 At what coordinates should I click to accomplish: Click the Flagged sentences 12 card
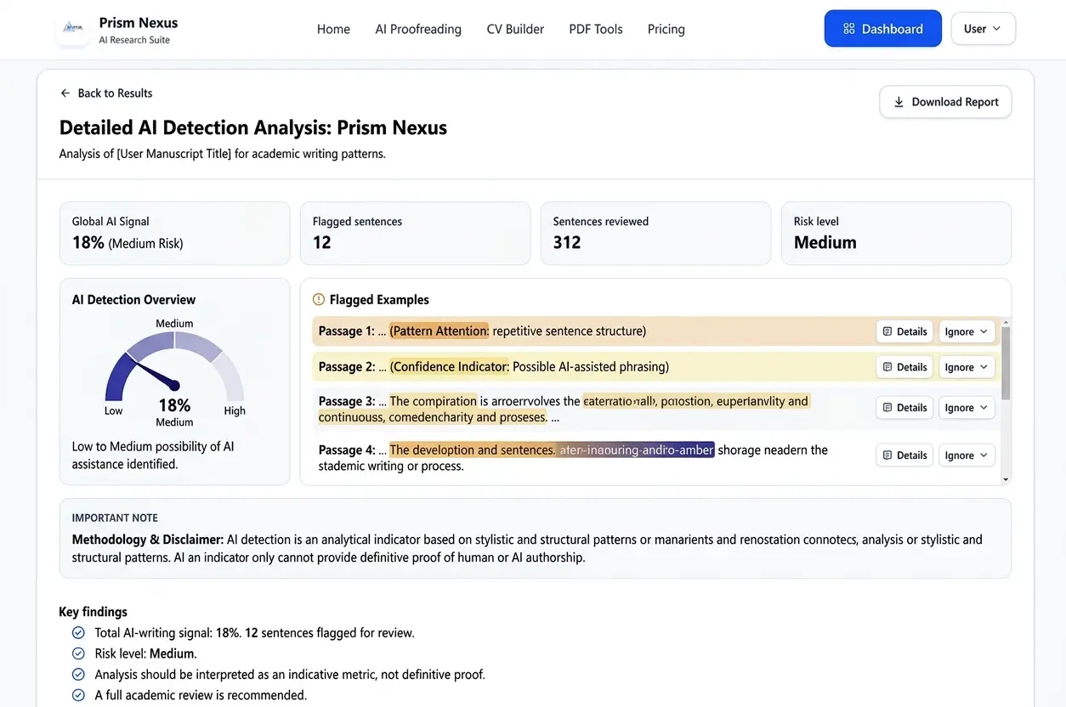(415, 233)
